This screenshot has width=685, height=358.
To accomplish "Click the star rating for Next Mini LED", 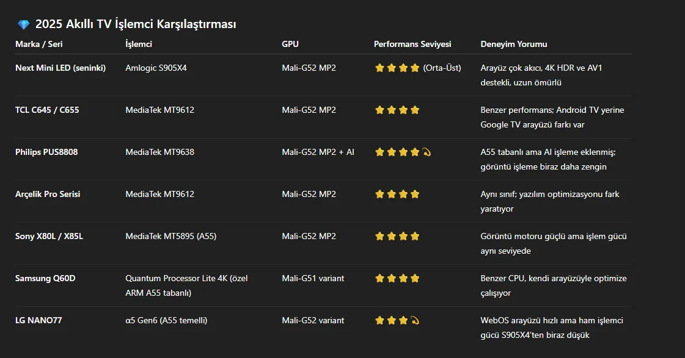I will click(x=397, y=68).
